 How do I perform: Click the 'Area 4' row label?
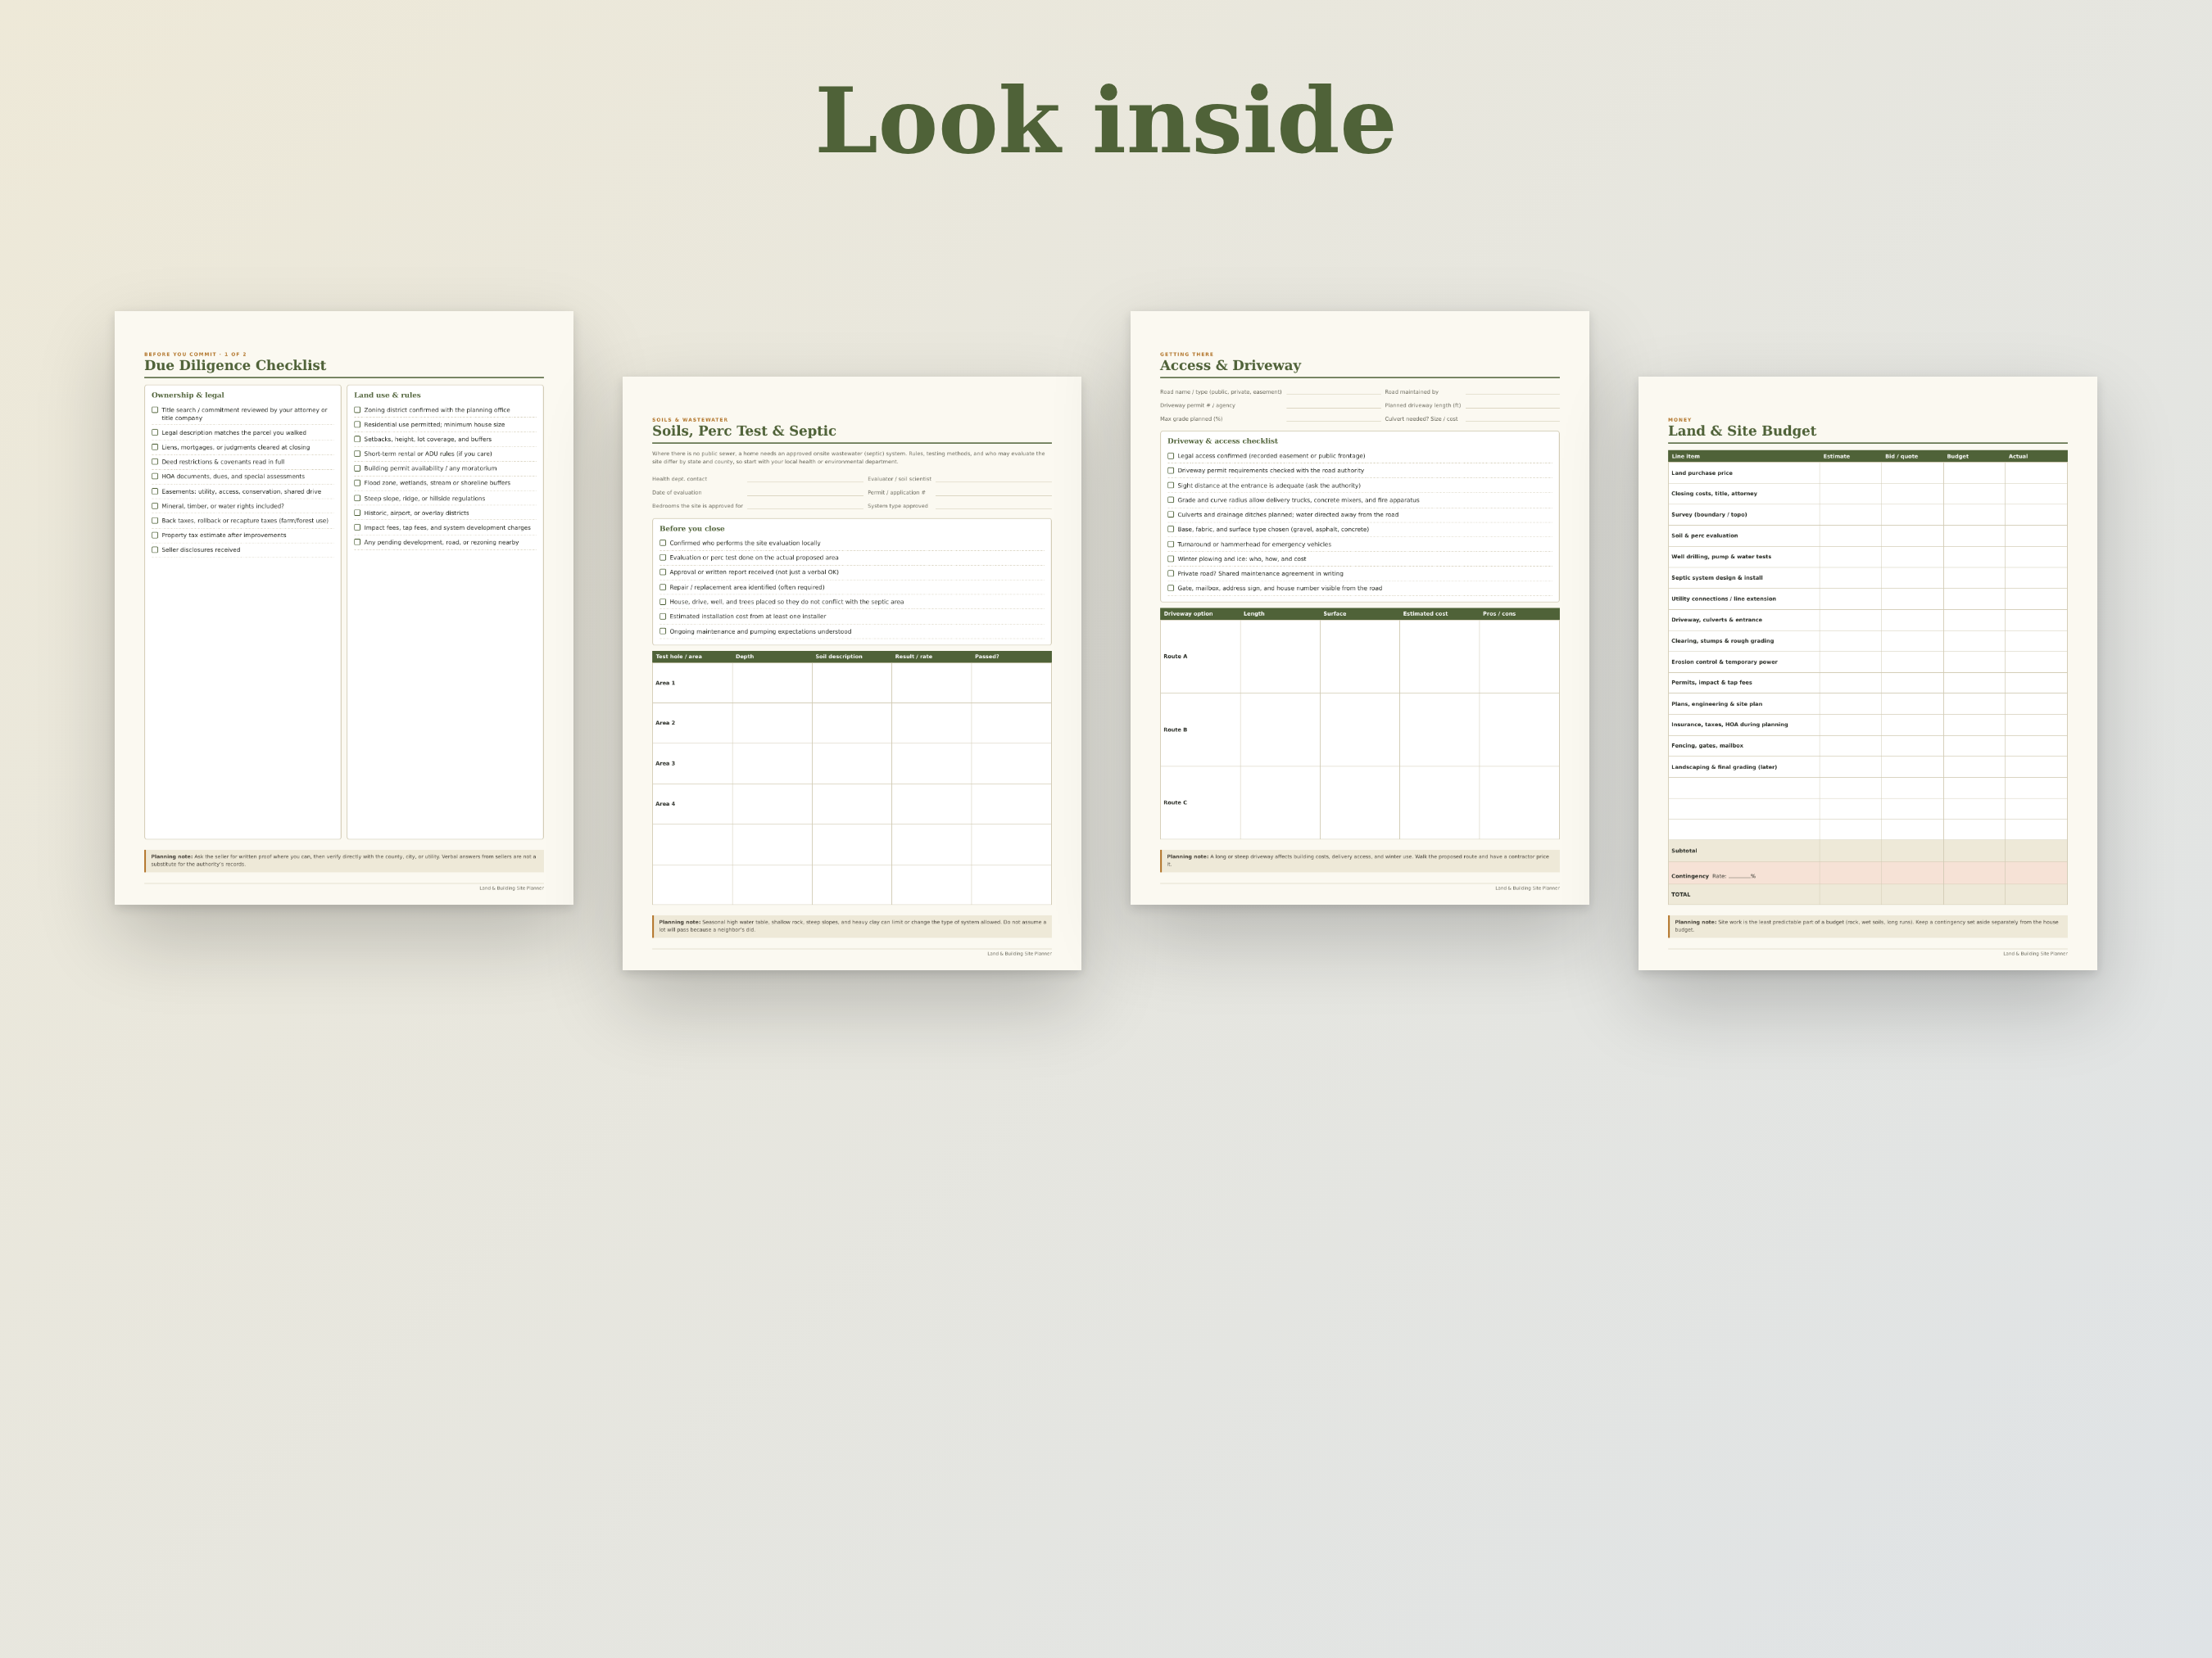coord(665,803)
